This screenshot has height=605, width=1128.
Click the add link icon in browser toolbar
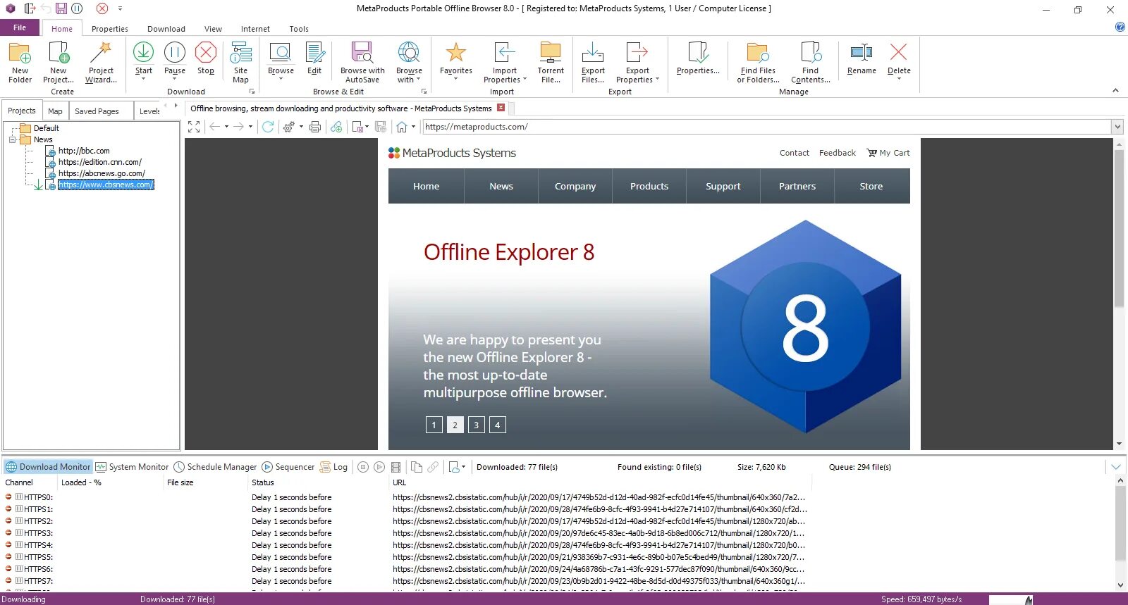point(336,127)
